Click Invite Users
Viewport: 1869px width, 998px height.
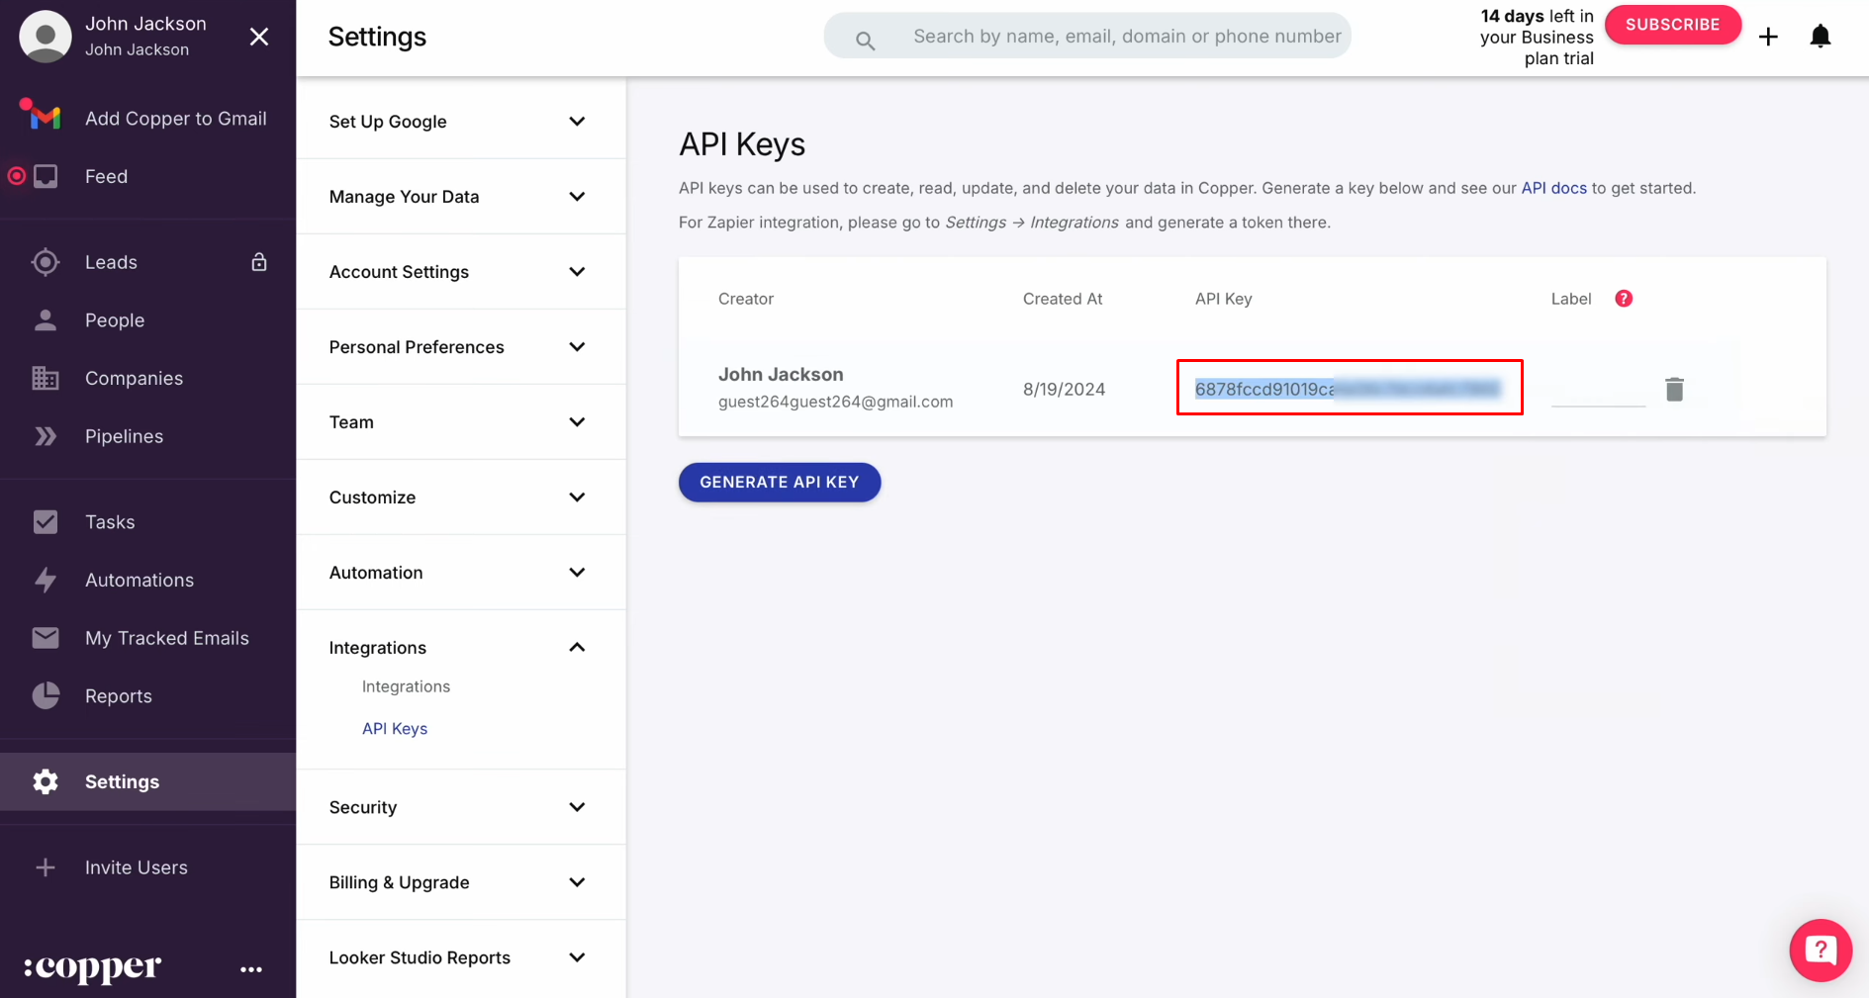coord(137,867)
